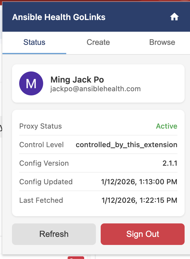Viewport: 190px width, 259px height.
Task: Click the user info card
Action: tap(98, 83)
